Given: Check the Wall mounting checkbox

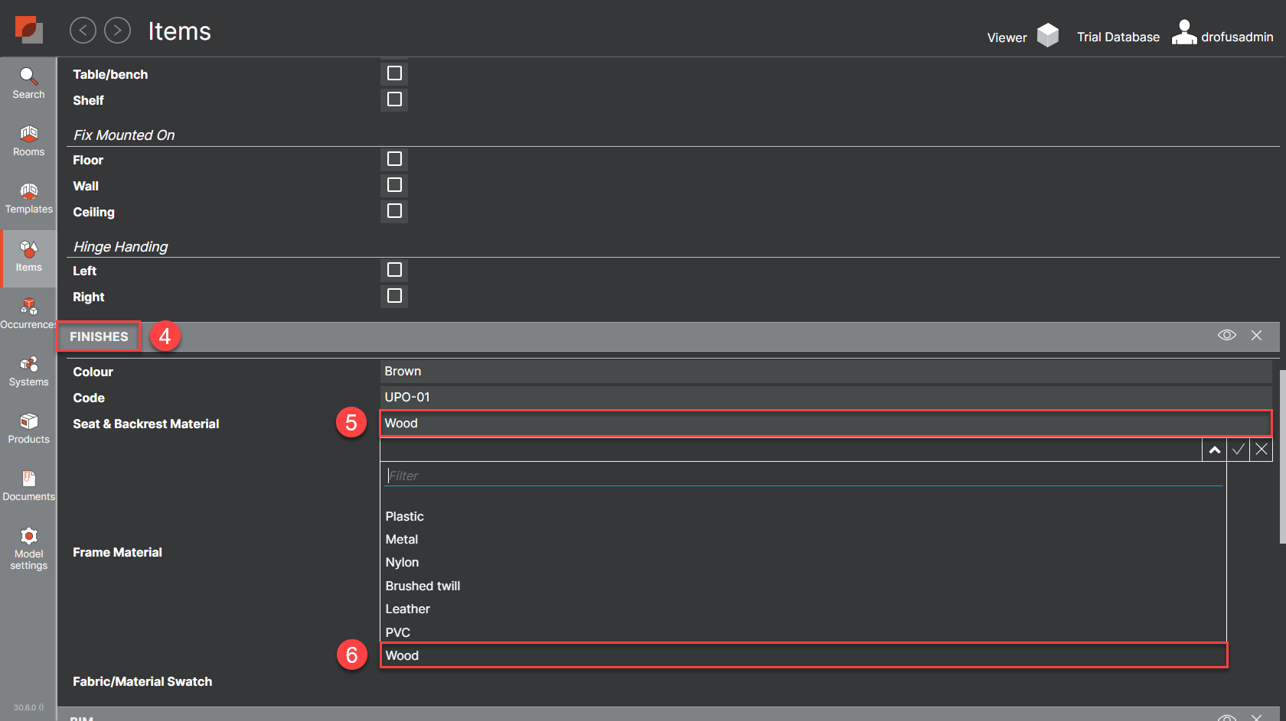Looking at the screenshot, I should 394,185.
